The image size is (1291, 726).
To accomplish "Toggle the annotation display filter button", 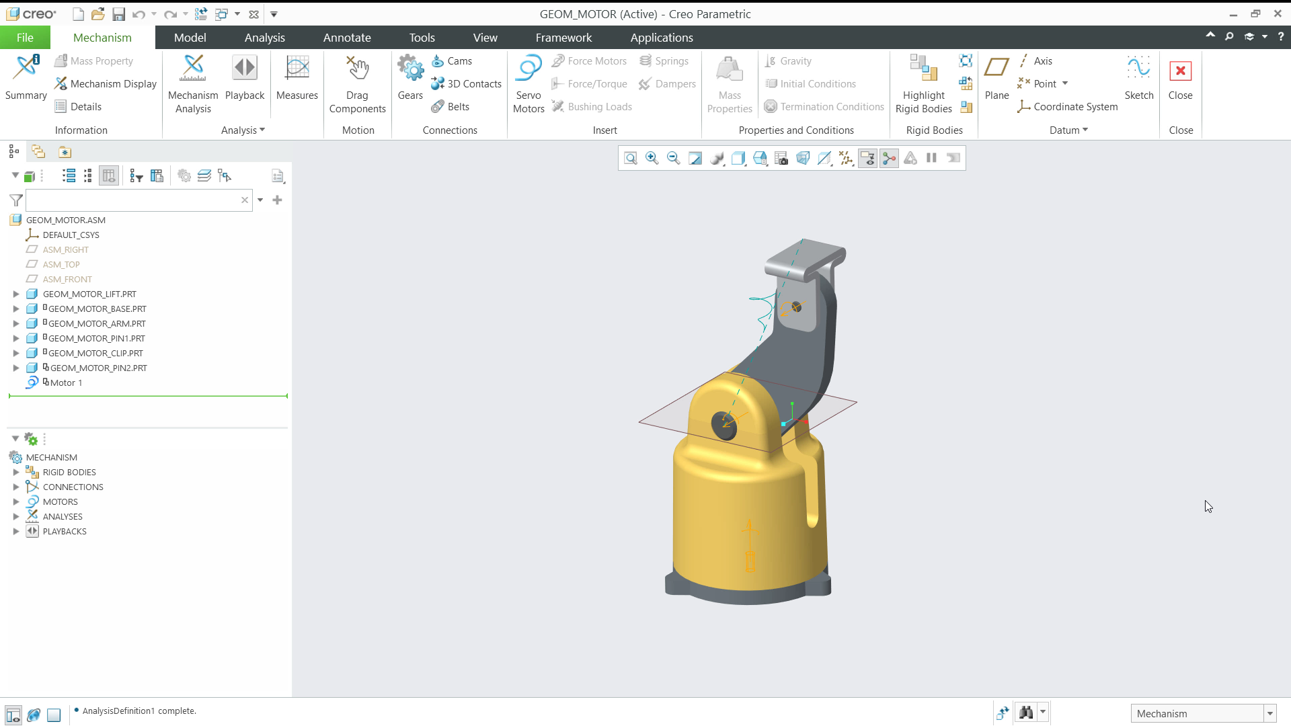I will [867, 158].
